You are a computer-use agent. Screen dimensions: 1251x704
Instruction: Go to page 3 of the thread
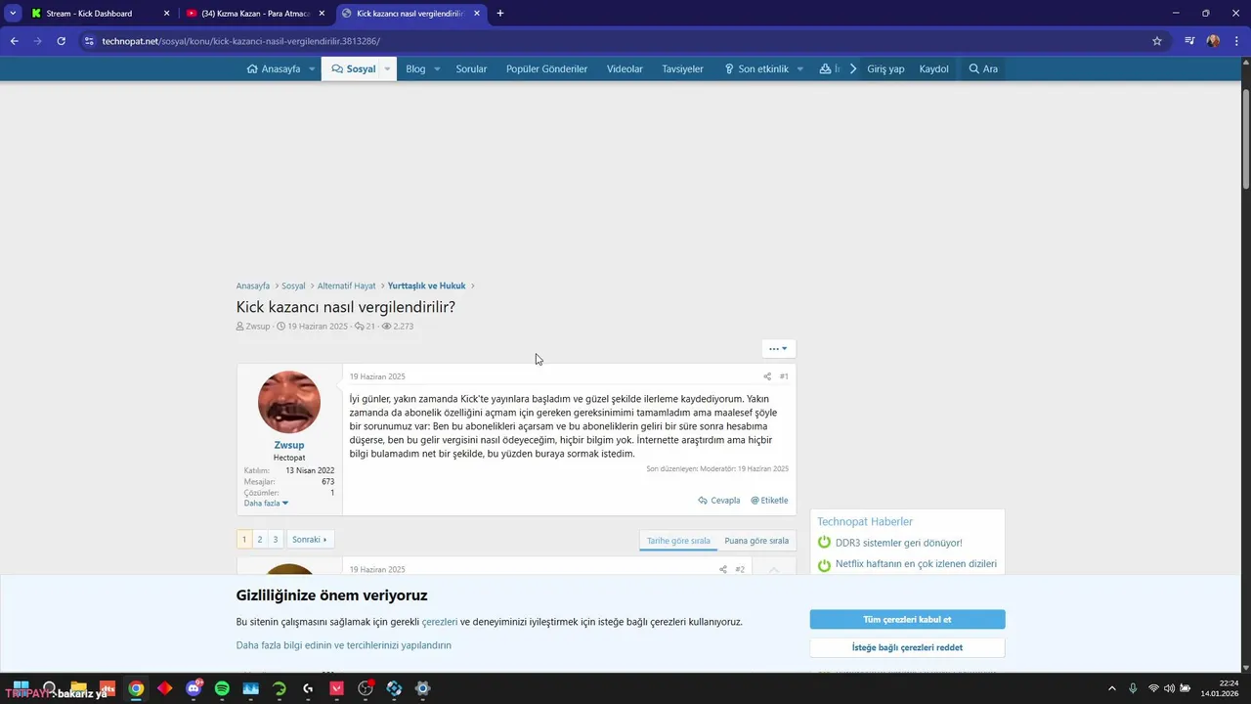tap(276, 540)
